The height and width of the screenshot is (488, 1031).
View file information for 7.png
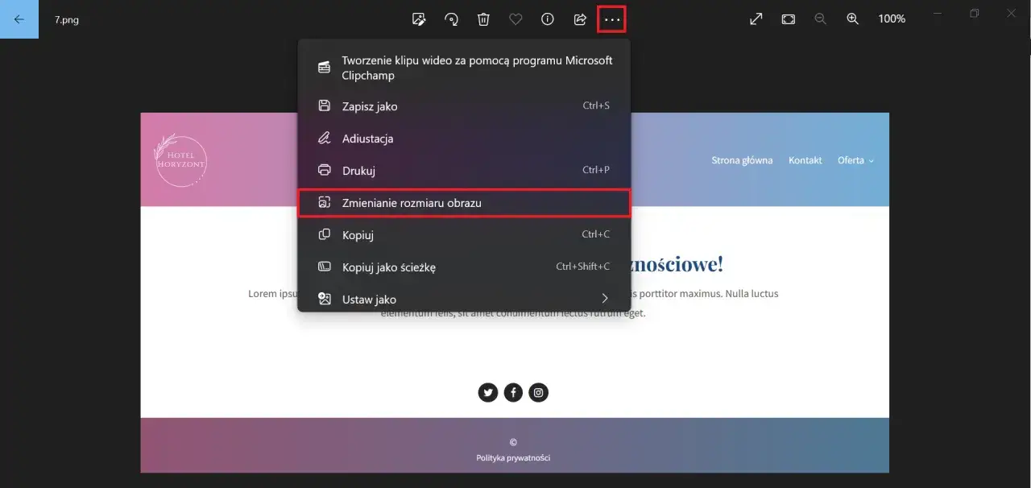tap(548, 19)
